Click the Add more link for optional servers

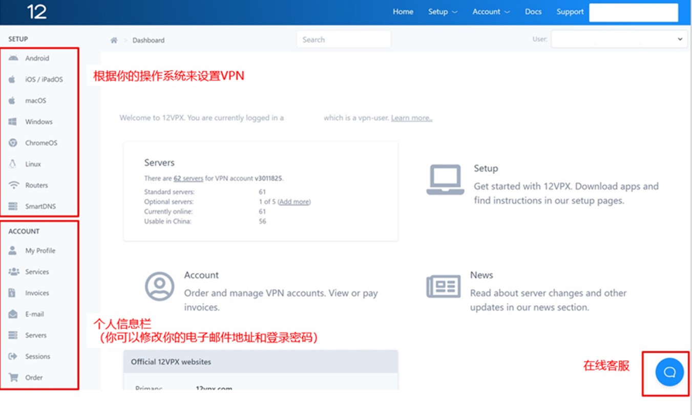(293, 202)
